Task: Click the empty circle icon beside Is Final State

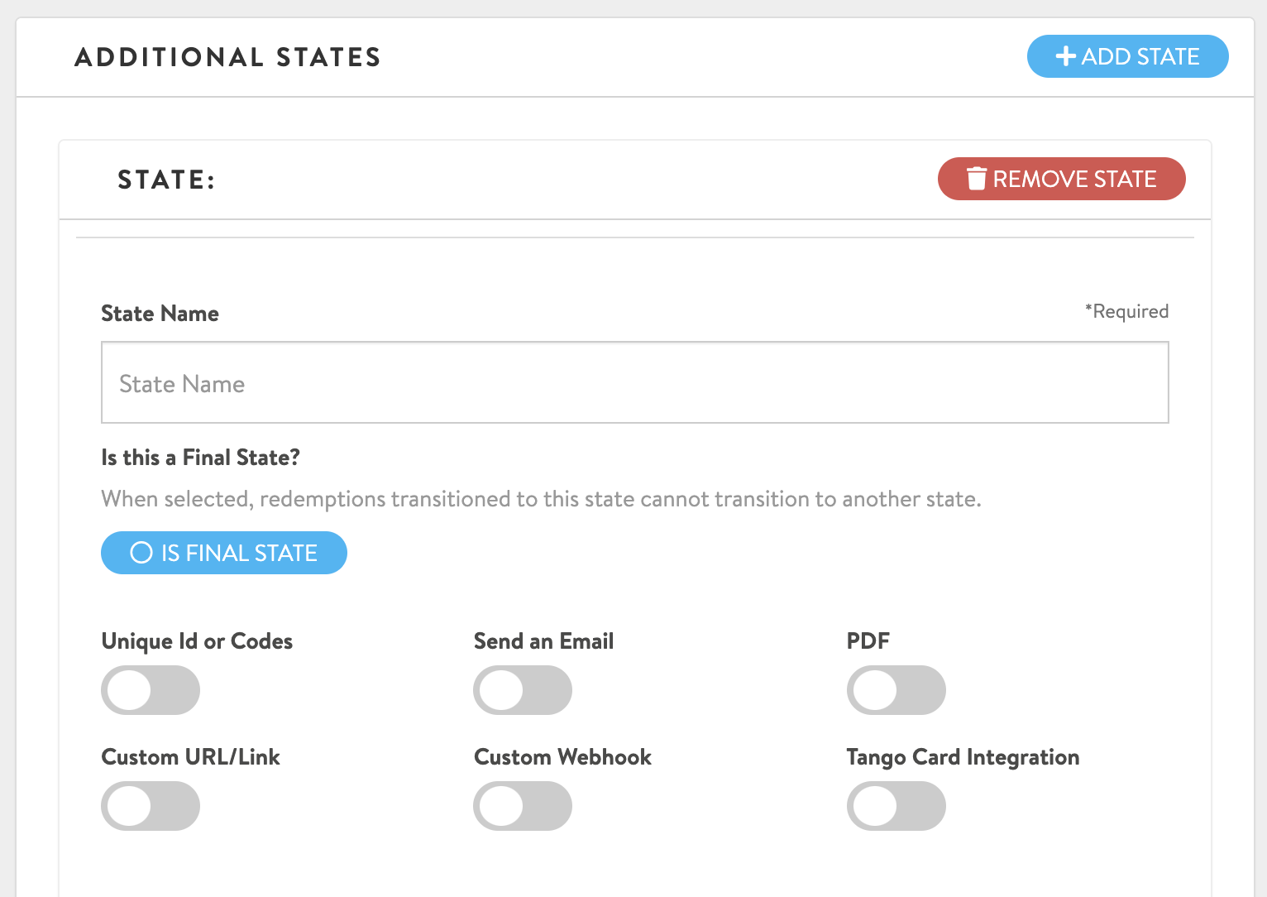Action: [141, 553]
